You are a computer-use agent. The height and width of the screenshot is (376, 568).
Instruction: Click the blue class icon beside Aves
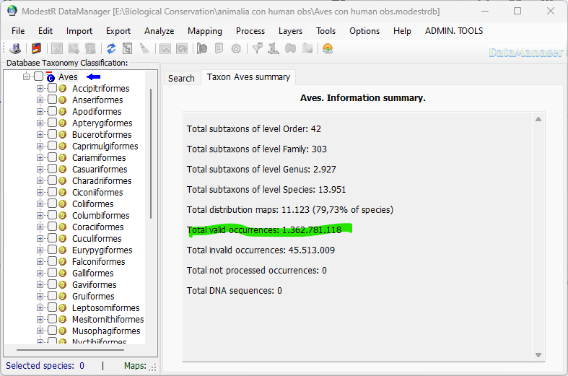point(51,77)
